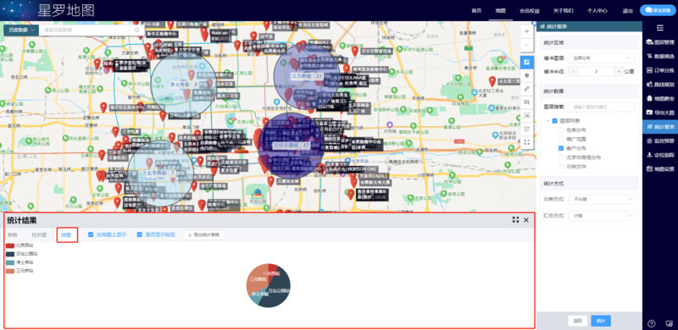Viewport: 678px width, 330px height.
Task: Open the 百度数据 source dropdown
Action: pos(20,30)
